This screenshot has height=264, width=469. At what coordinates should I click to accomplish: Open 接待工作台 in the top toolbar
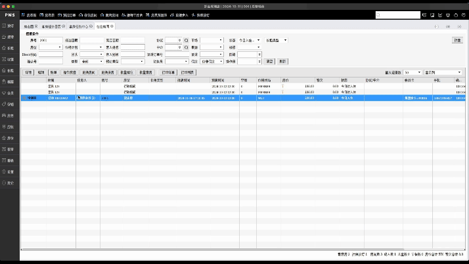(132, 15)
